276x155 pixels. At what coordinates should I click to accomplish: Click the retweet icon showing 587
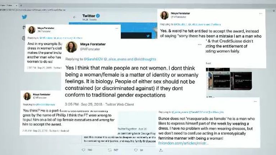point(110,150)
